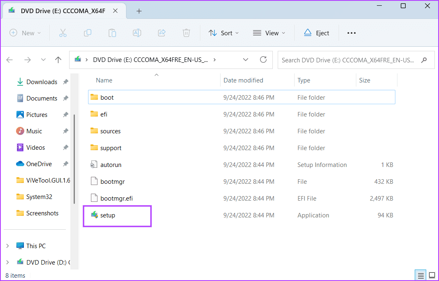This screenshot has width=439, height=281.
Task: Click the pin icon beside Videos
Action: pyautogui.click(x=65, y=147)
